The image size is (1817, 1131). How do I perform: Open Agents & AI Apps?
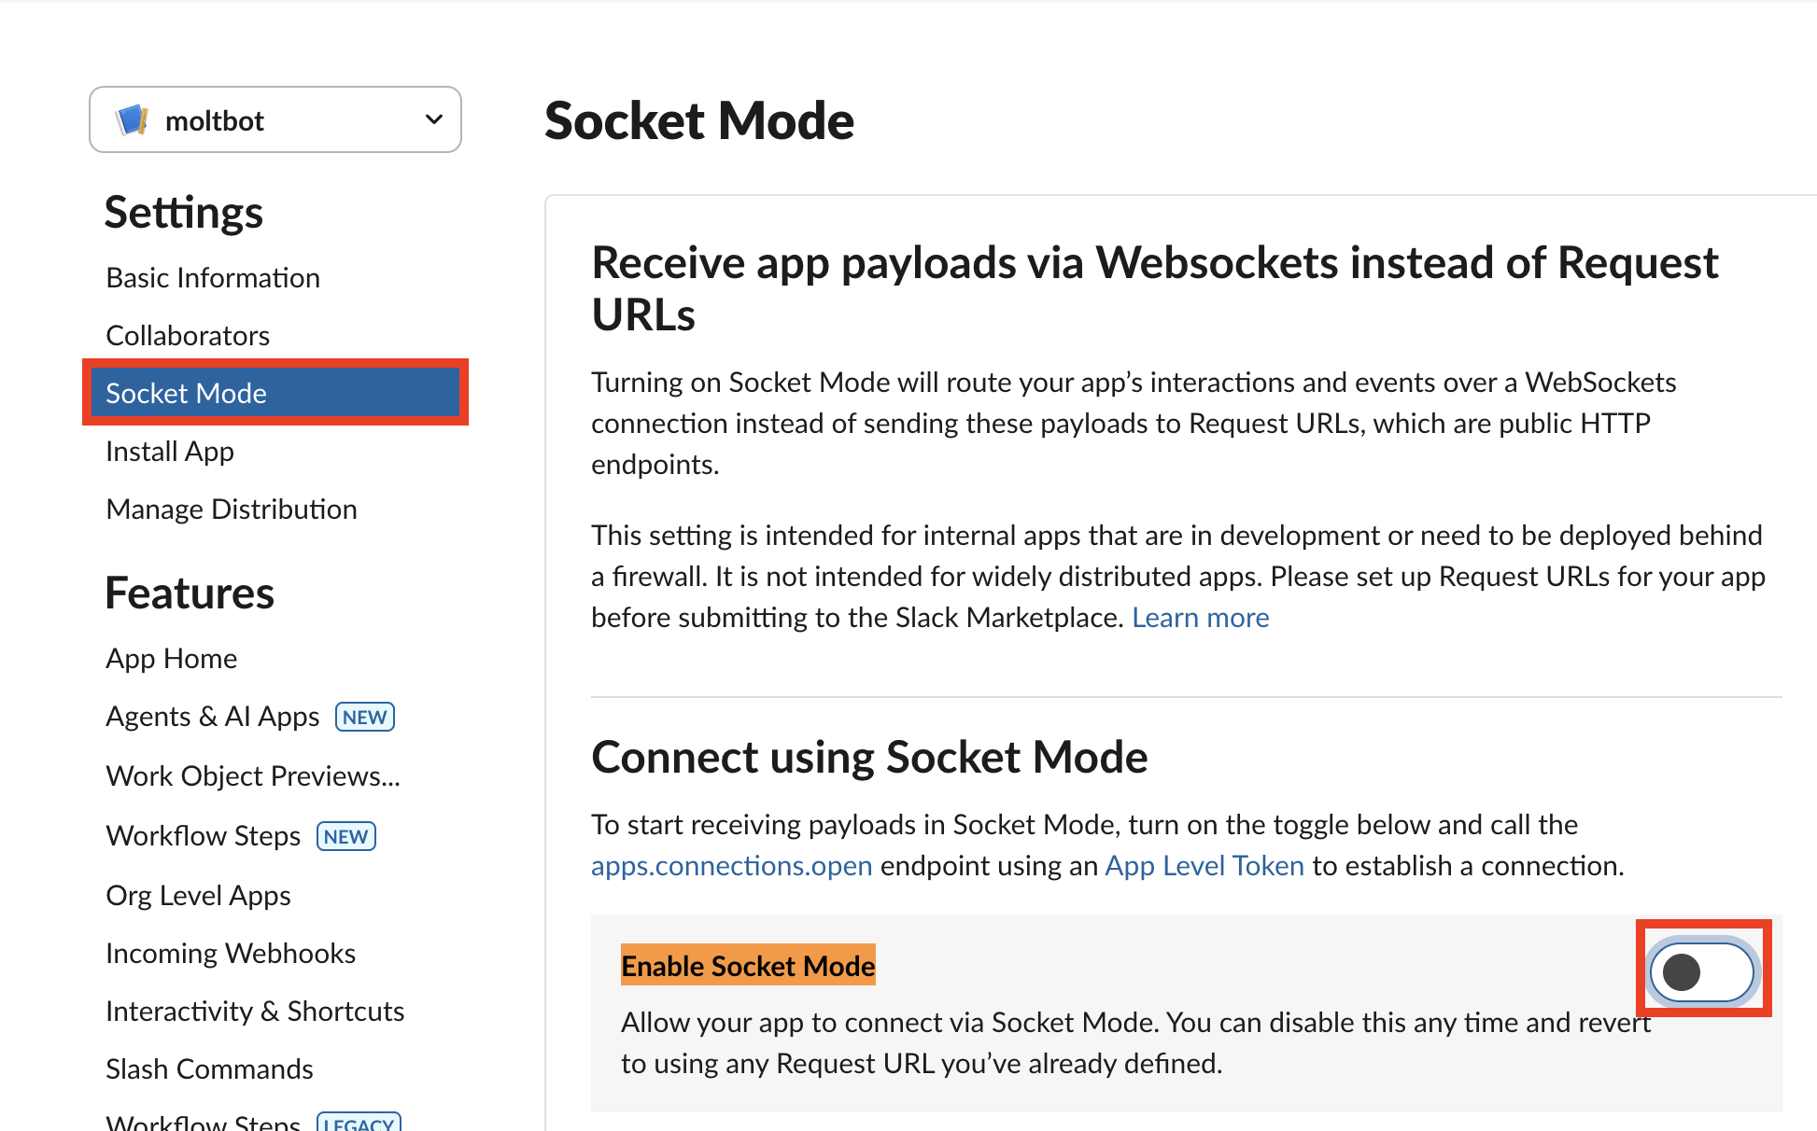pyautogui.click(x=213, y=717)
